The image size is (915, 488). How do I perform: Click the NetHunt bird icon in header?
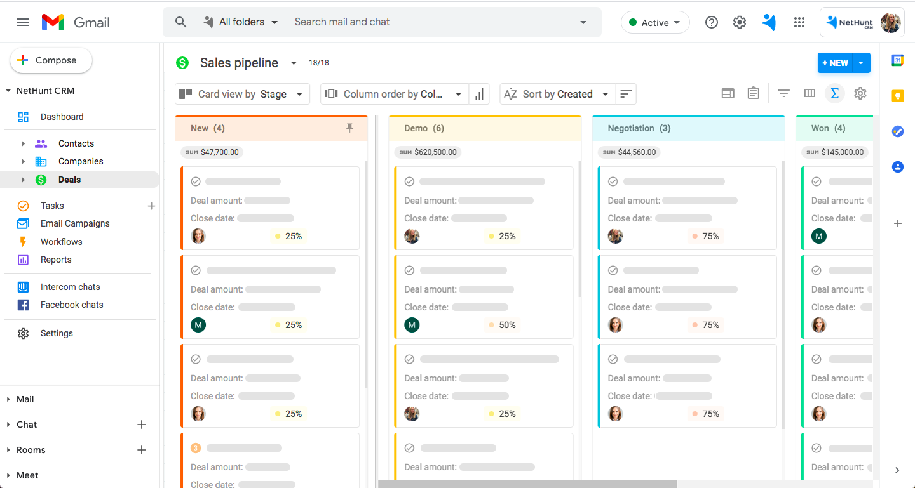coord(769,22)
